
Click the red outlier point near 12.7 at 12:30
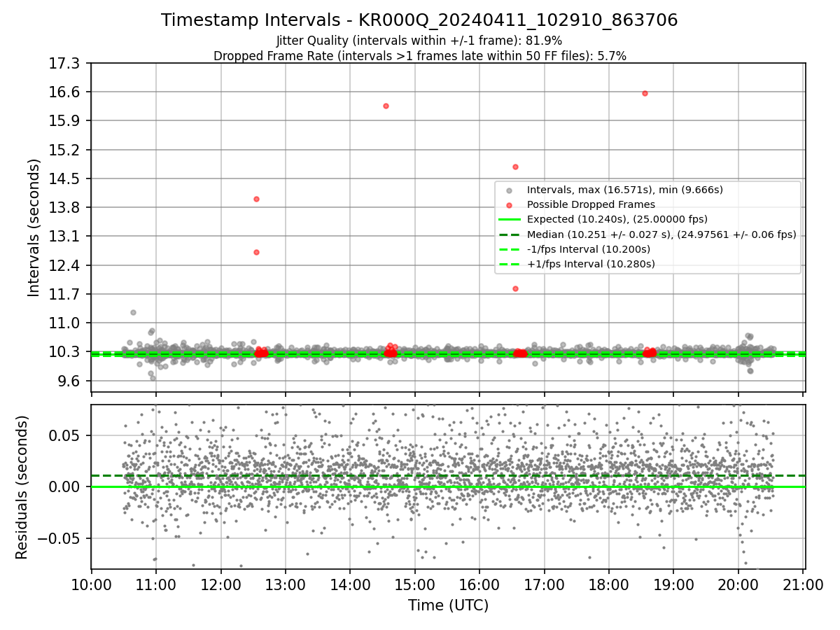click(x=256, y=252)
